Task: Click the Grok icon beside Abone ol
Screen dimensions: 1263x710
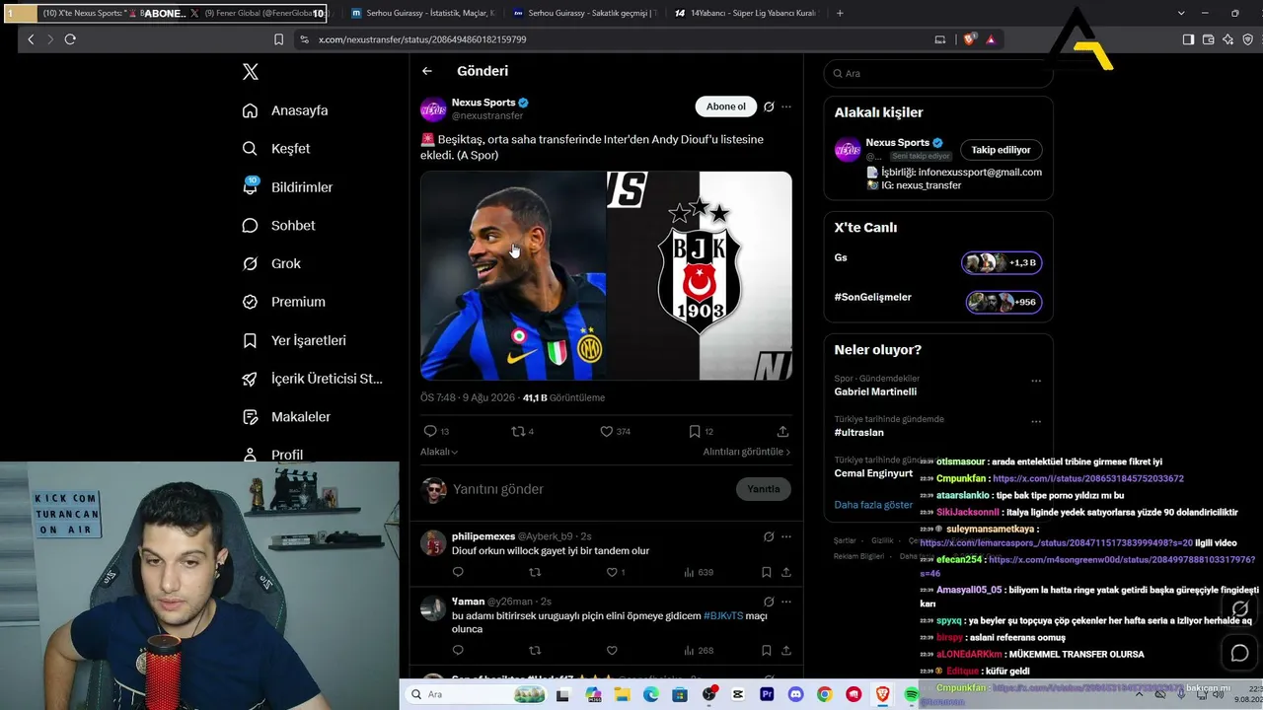Action: tap(769, 106)
